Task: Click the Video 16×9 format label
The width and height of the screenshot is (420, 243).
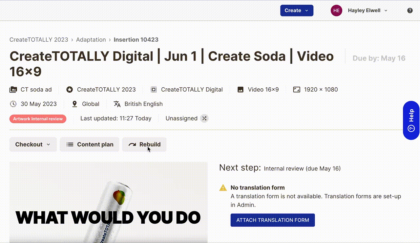Action: 263,89
